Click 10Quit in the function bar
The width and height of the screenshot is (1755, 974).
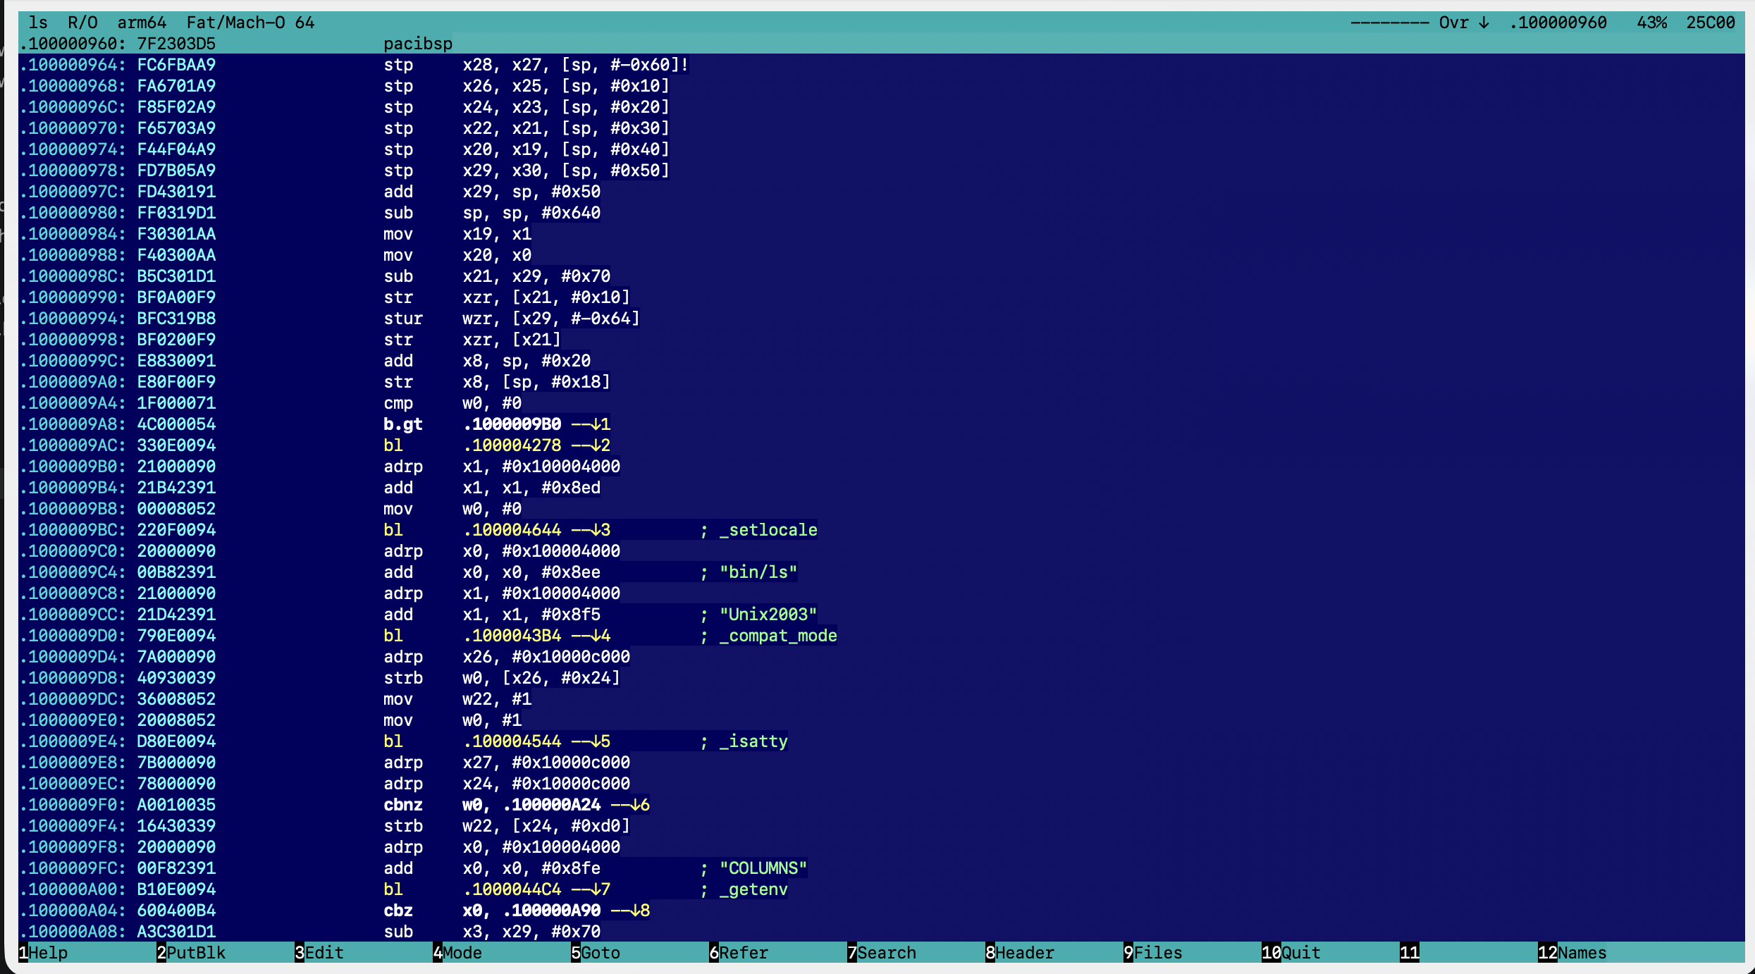point(1291,953)
